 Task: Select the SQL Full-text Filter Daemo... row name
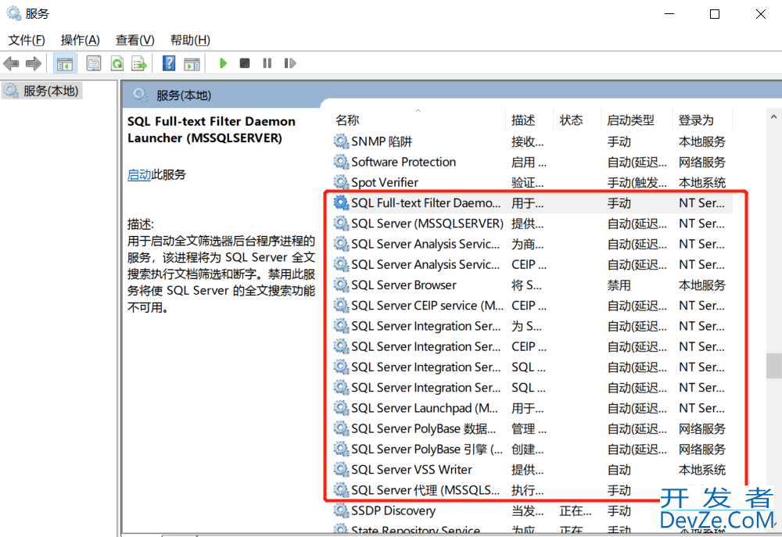click(x=426, y=203)
